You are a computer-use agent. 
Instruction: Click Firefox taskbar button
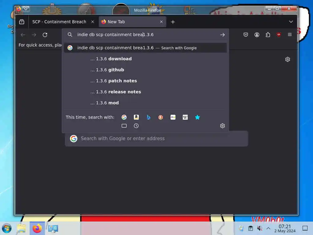coord(37,228)
